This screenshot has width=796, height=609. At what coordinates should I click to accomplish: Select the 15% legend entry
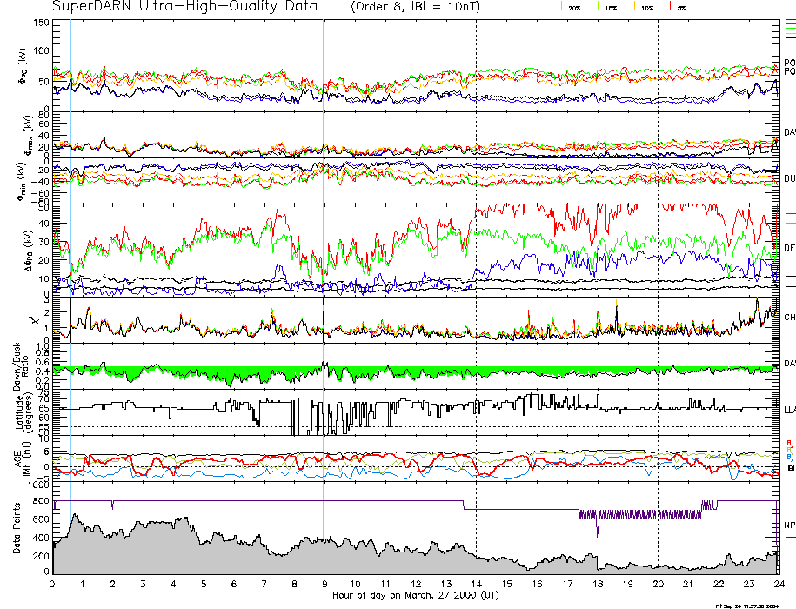point(611,7)
